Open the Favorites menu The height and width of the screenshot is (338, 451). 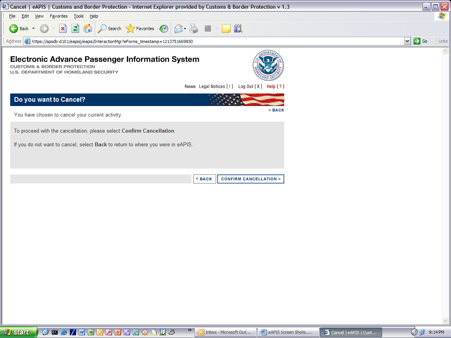[x=58, y=16]
